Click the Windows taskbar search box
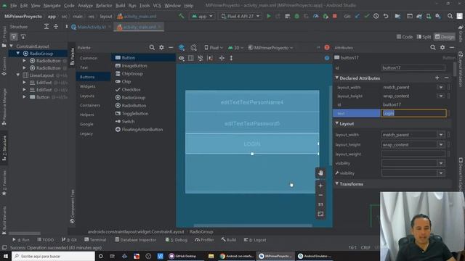465x261 pixels. pyautogui.click(x=53, y=256)
